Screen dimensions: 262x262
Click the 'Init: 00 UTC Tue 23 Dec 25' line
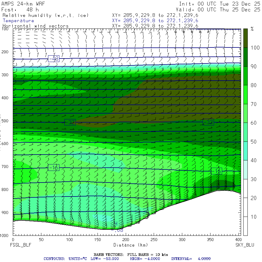point(219,4)
